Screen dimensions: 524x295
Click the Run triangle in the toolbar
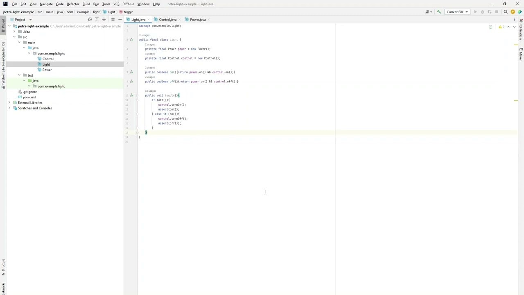coord(475,12)
